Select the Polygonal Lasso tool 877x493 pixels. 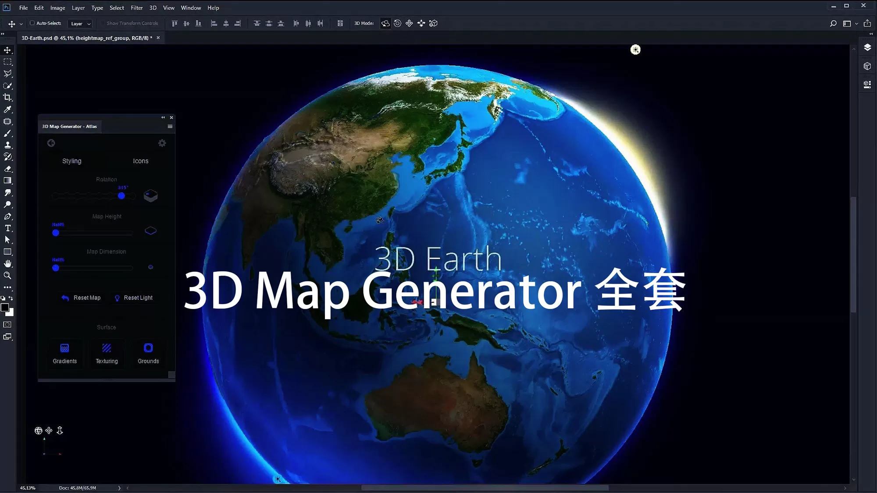pos(7,74)
